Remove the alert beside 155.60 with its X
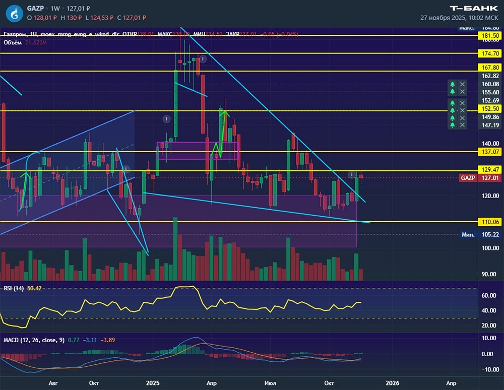This screenshot has width=504, height=390. point(462,92)
